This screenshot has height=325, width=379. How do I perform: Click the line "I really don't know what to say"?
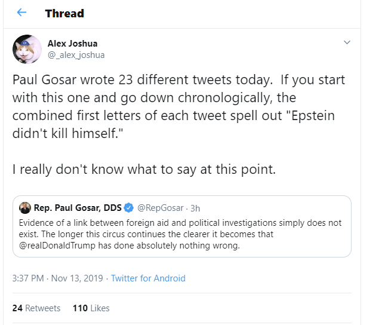click(144, 169)
